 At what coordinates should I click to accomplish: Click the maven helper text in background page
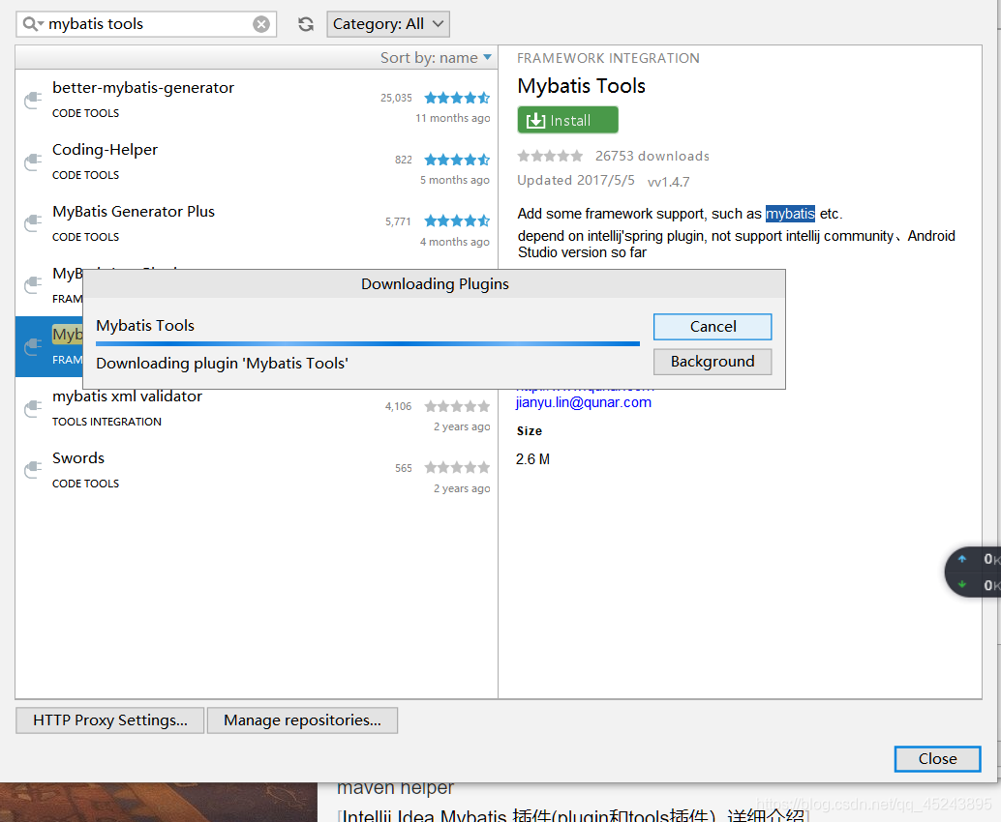pos(395,787)
